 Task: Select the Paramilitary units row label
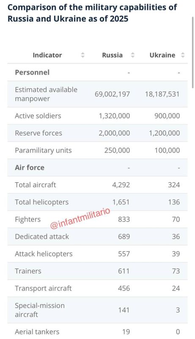tap(43, 150)
